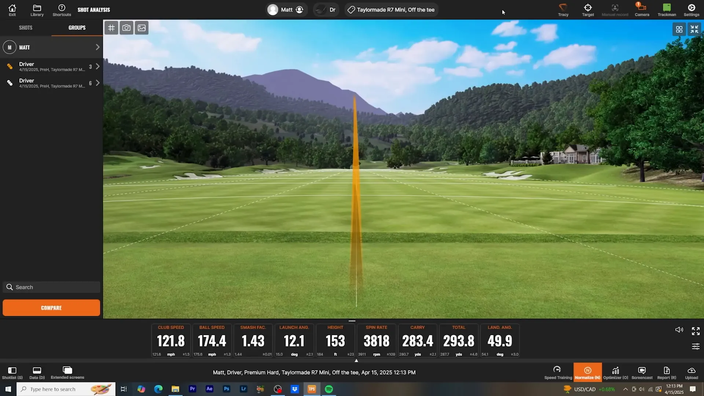Click the Upload cloud icon
This screenshot has height=396, width=704.
tap(691, 373)
